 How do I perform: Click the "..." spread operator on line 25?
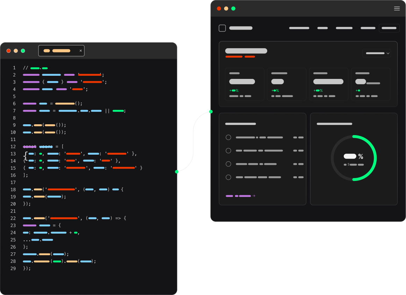coord(27,241)
